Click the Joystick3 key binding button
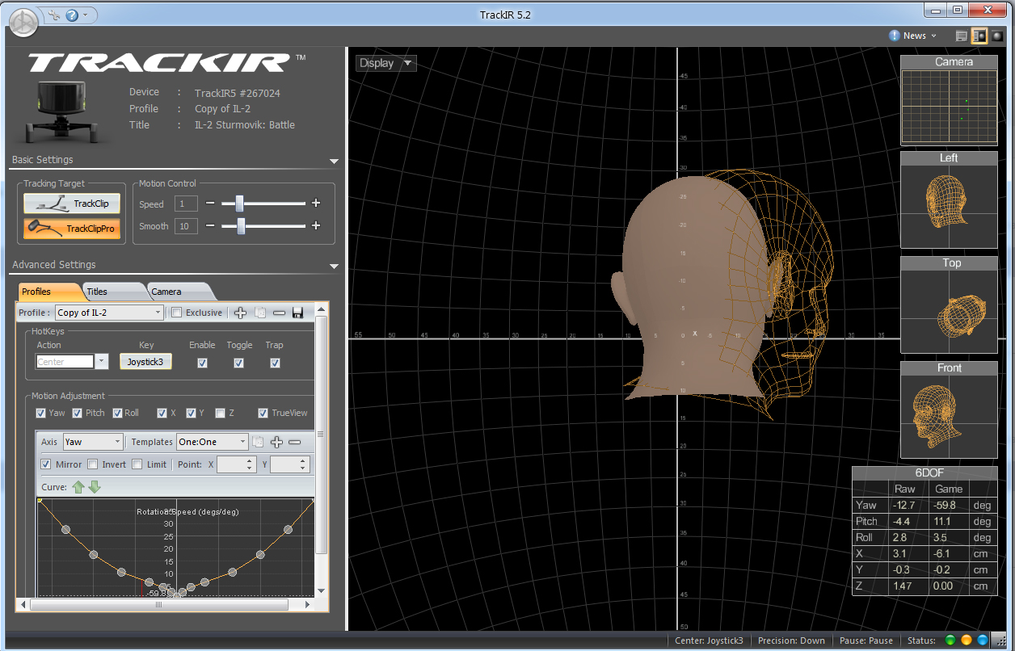 coord(145,362)
